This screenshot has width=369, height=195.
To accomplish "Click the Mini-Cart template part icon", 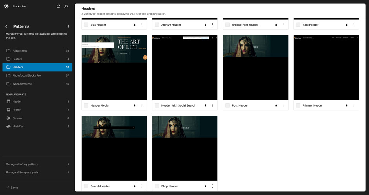I will [x=8, y=127].
